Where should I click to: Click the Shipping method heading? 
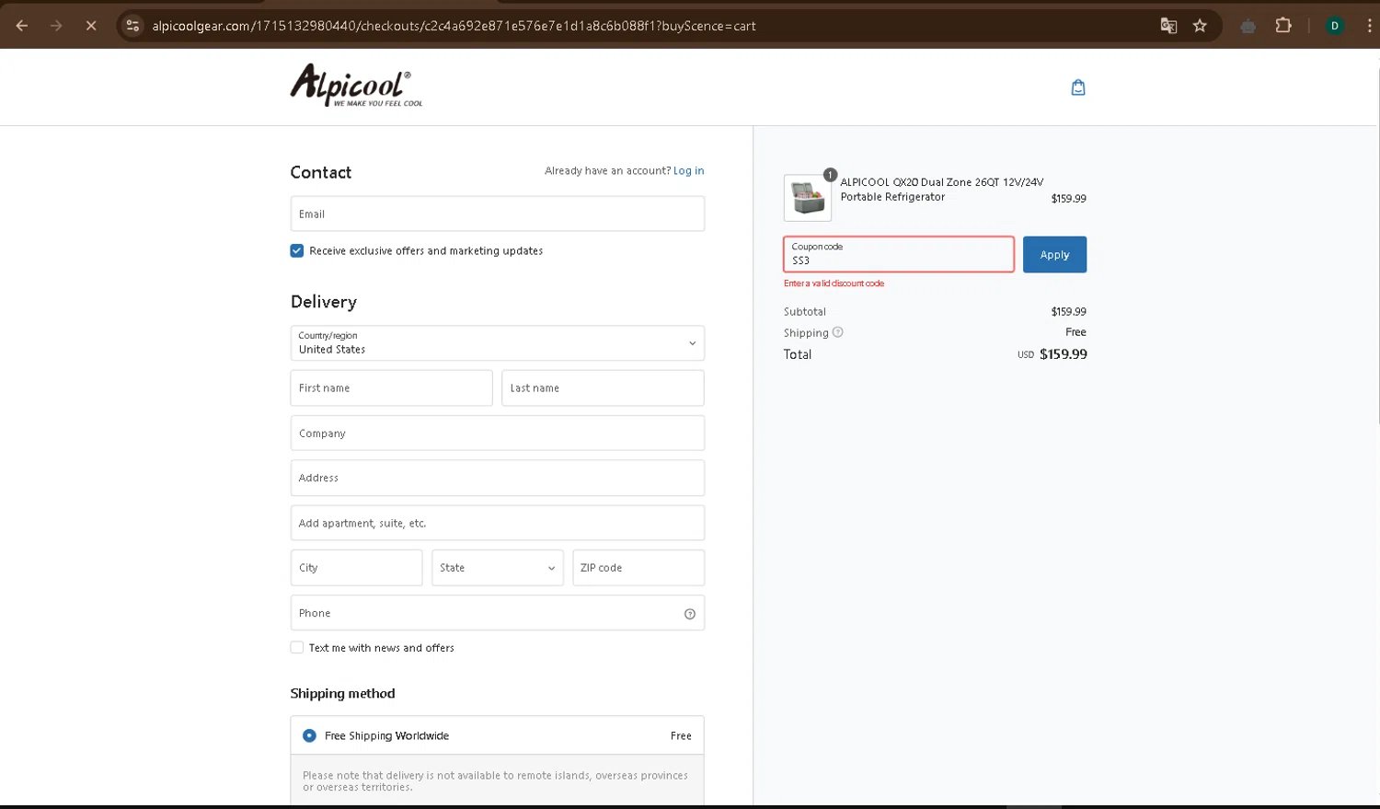coord(342,694)
